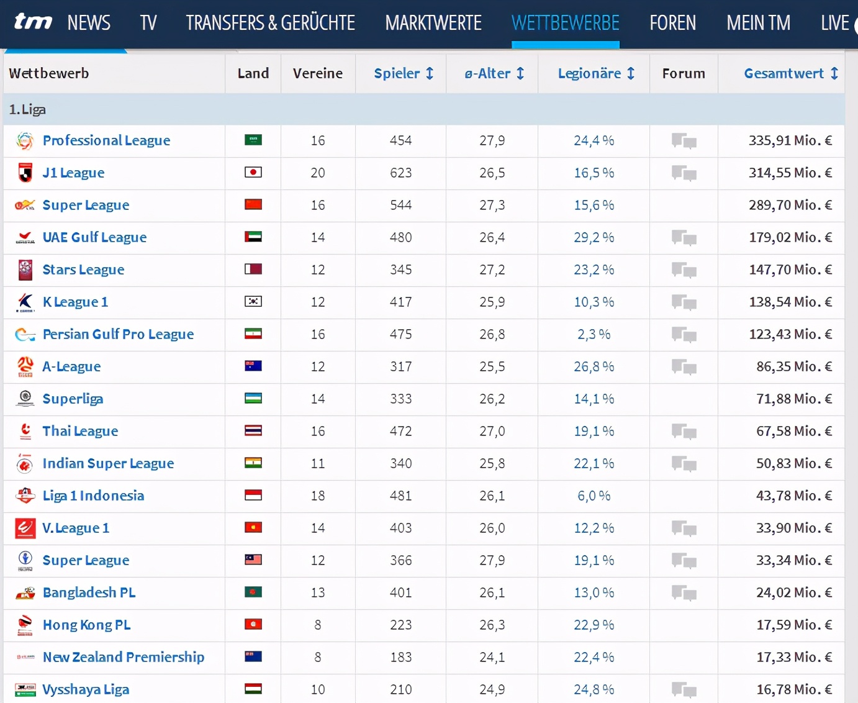The width and height of the screenshot is (858, 703).
Task: Click the 29,2 % Legionäre value
Action: 594,237
